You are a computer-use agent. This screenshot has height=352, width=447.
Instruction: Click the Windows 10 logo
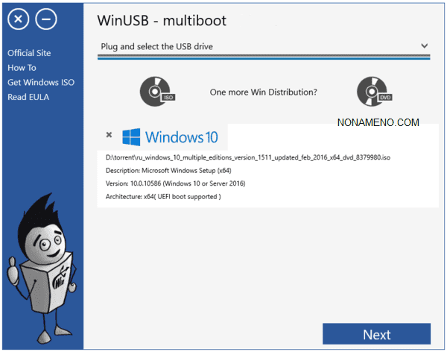pyautogui.click(x=170, y=137)
